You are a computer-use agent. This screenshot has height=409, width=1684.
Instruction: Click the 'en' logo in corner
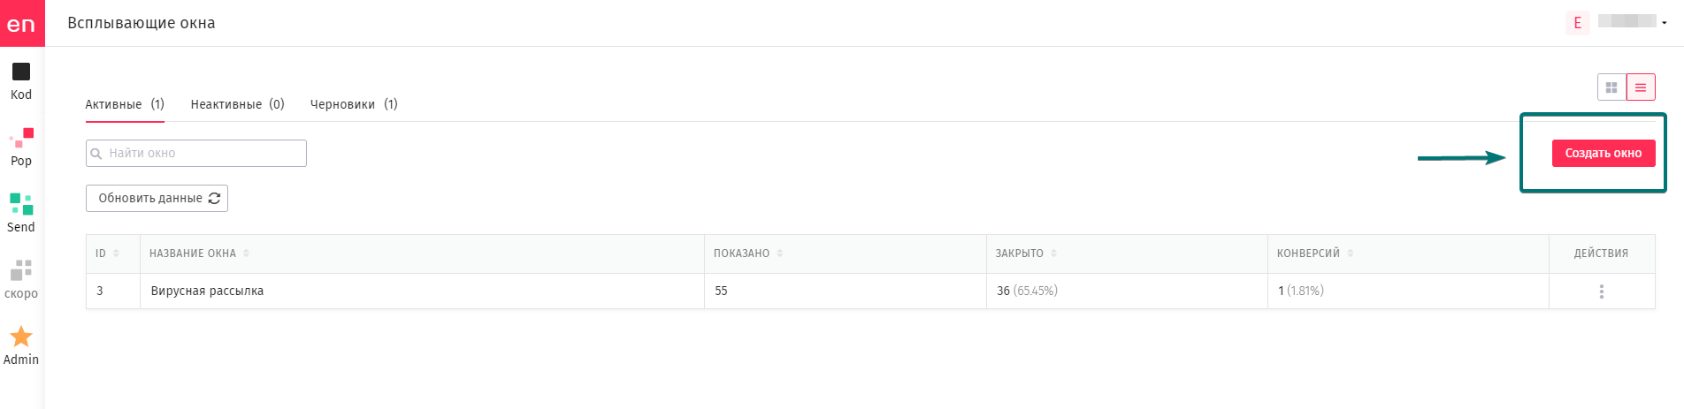pos(22,23)
